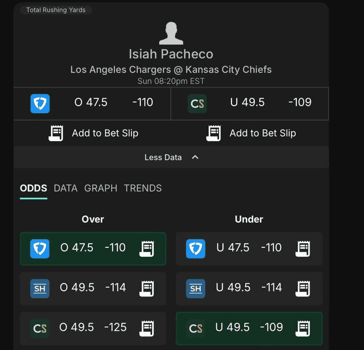364x350 pixels.
Task: Click the chevron arrow beside Less Data
Action: click(195, 157)
